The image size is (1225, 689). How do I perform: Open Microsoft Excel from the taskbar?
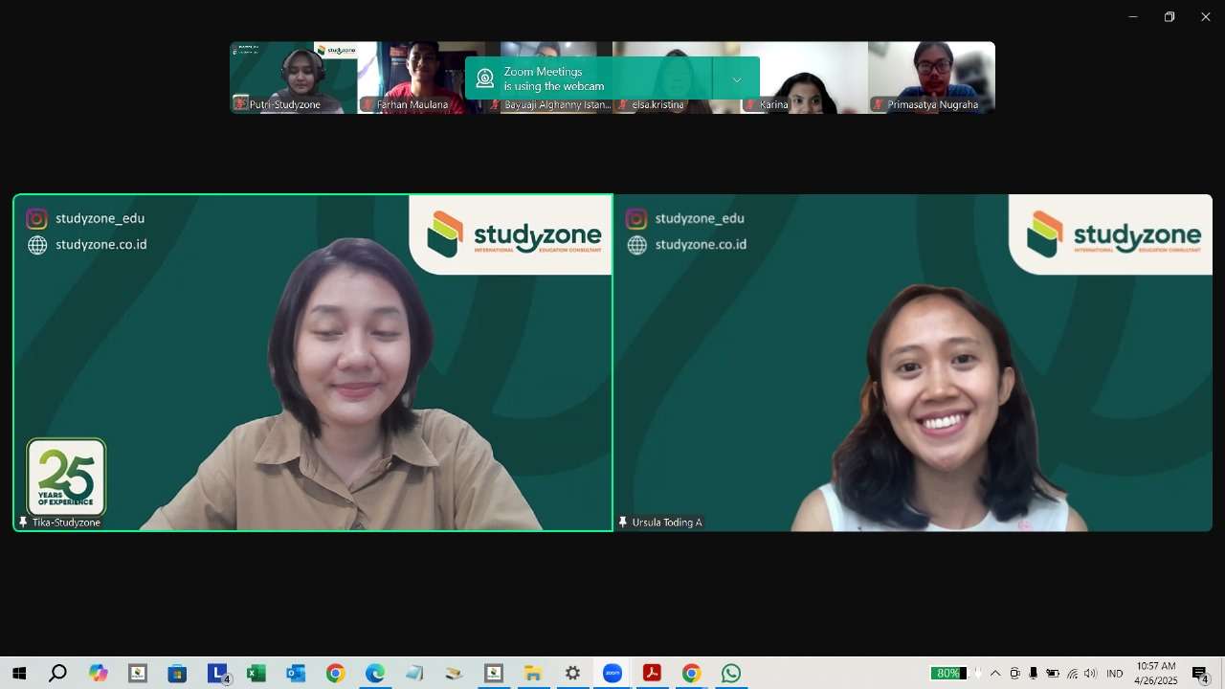coord(256,674)
